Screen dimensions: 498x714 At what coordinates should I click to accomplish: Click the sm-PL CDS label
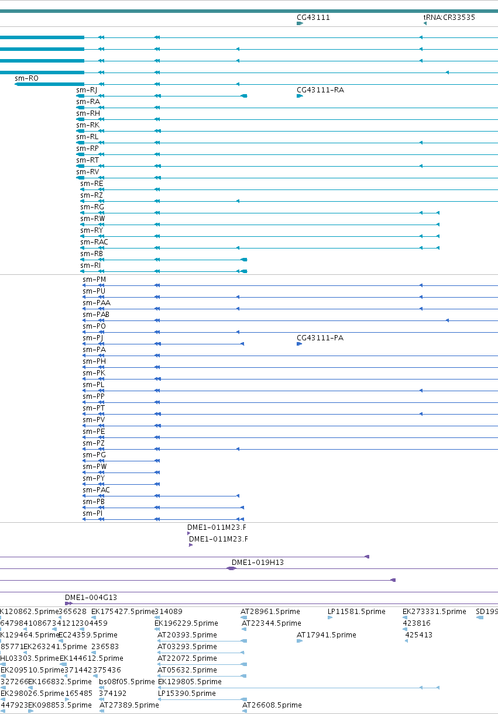point(93,385)
